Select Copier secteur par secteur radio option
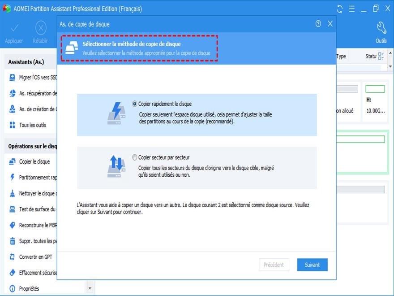This screenshot has width=394, height=296. pos(135,157)
